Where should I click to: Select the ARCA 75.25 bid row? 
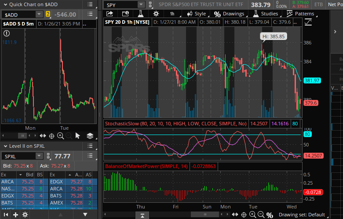coord(24,182)
